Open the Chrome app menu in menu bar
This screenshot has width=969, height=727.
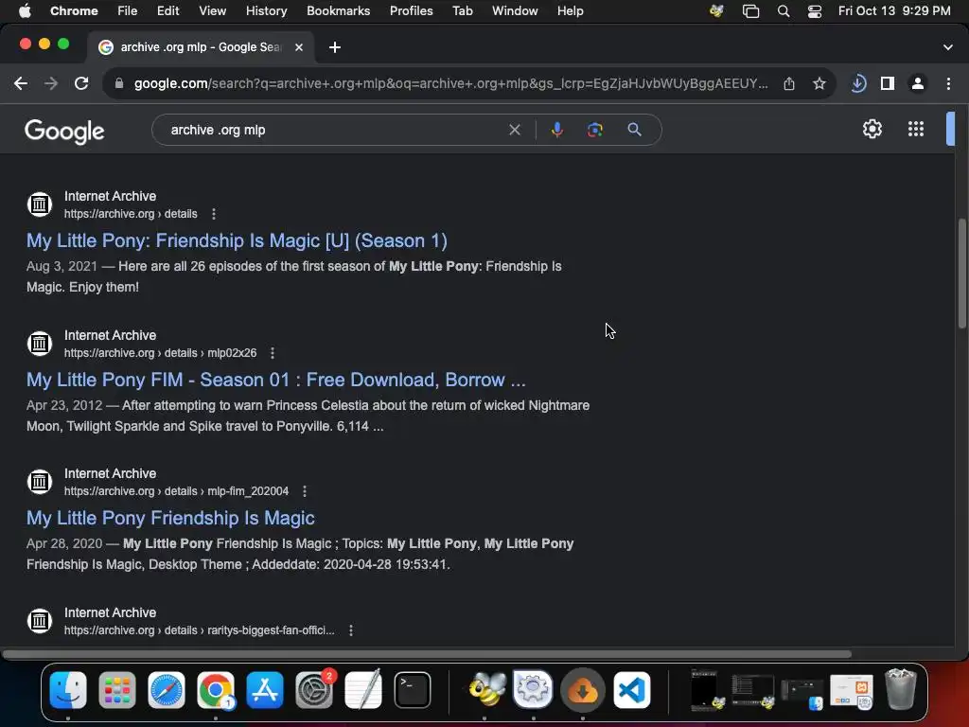click(74, 11)
